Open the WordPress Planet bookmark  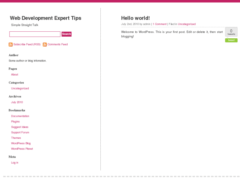tap(22, 149)
